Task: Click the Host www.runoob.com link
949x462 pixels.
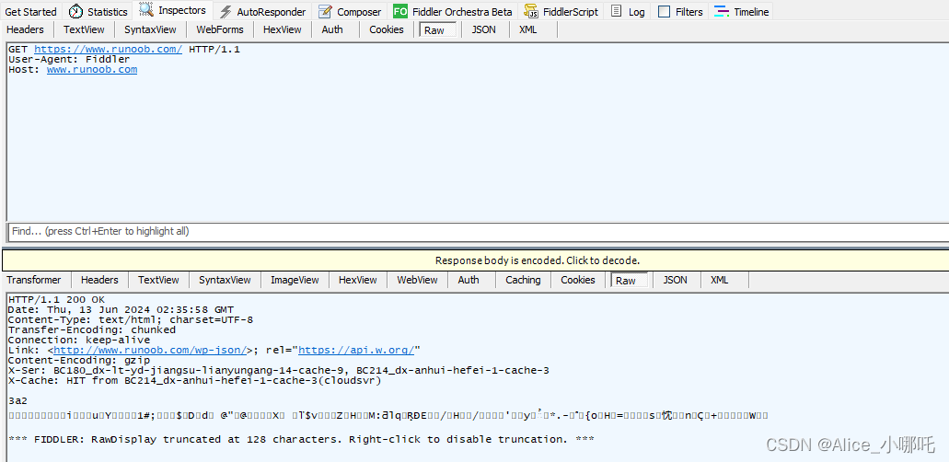Action: click(x=92, y=70)
